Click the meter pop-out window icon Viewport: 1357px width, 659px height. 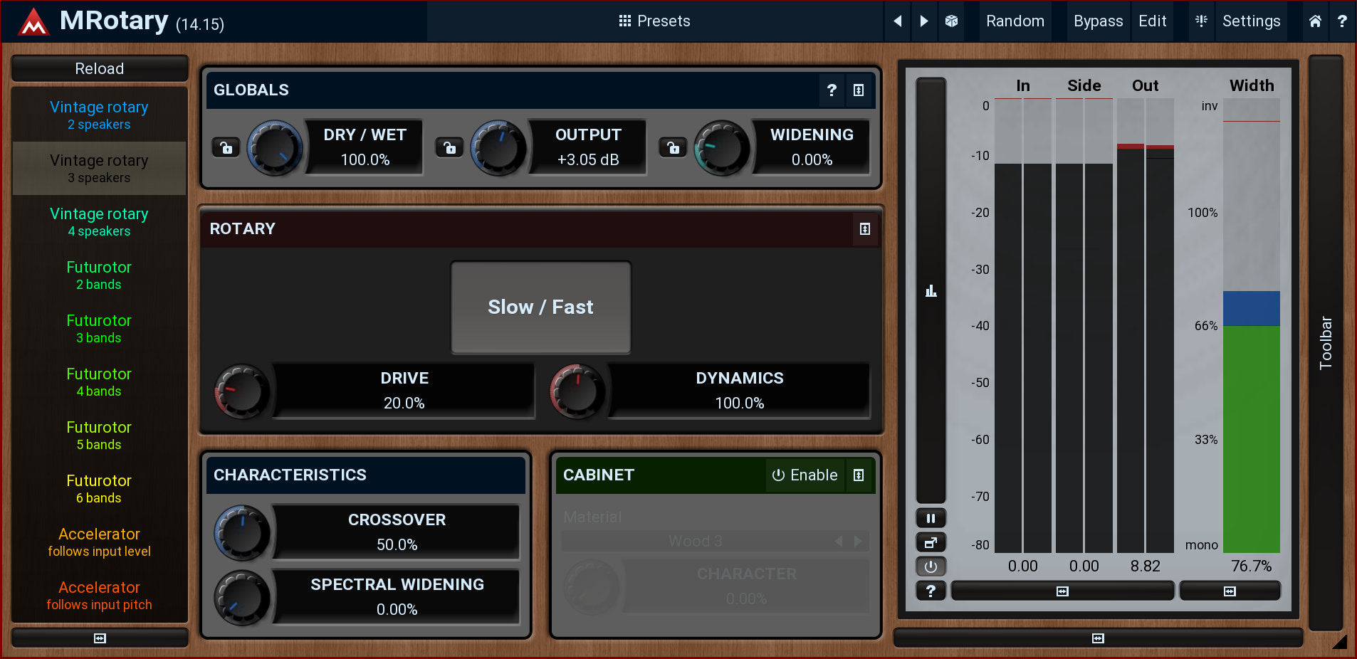point(931,543)
